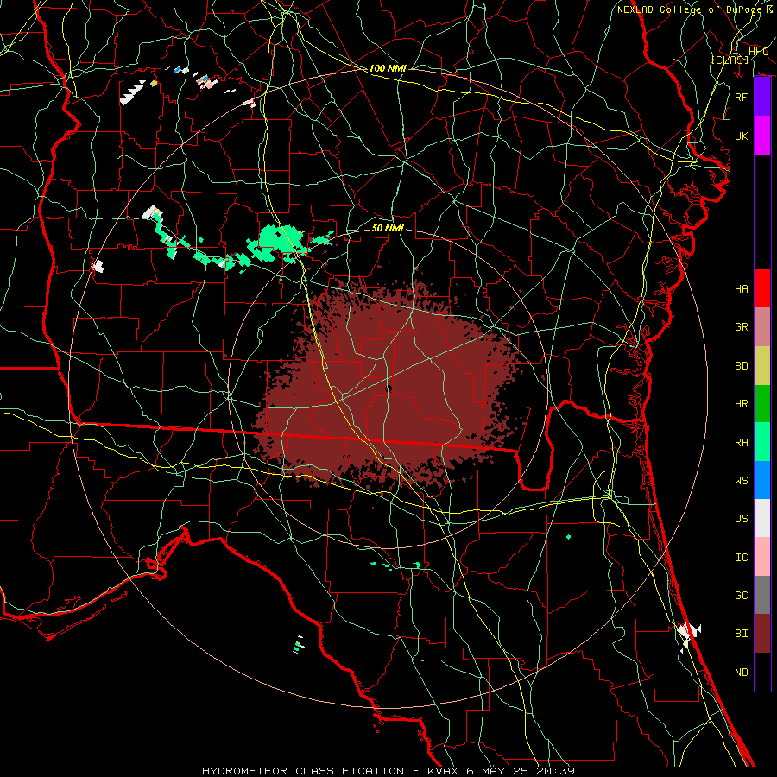Click the ND black legend swatch

click(x=762, y=672)
